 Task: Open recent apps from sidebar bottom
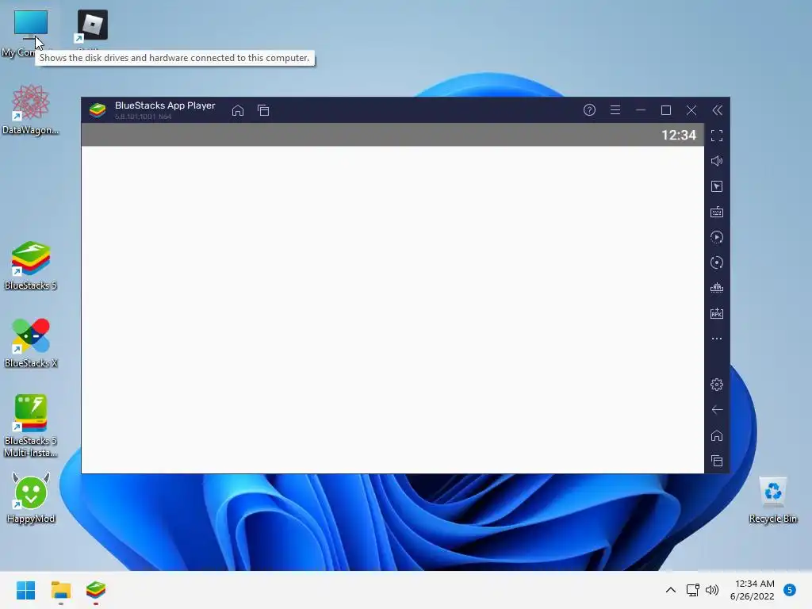[717, 461]
